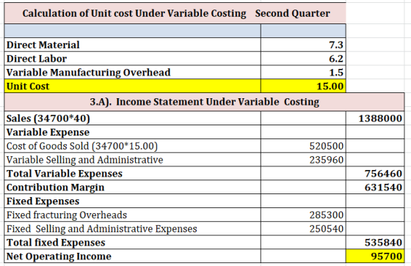411x266 pixels.
Task: Click the 'Variable Manufacturing Overhead' cell
Action: (x=133, y=73)
